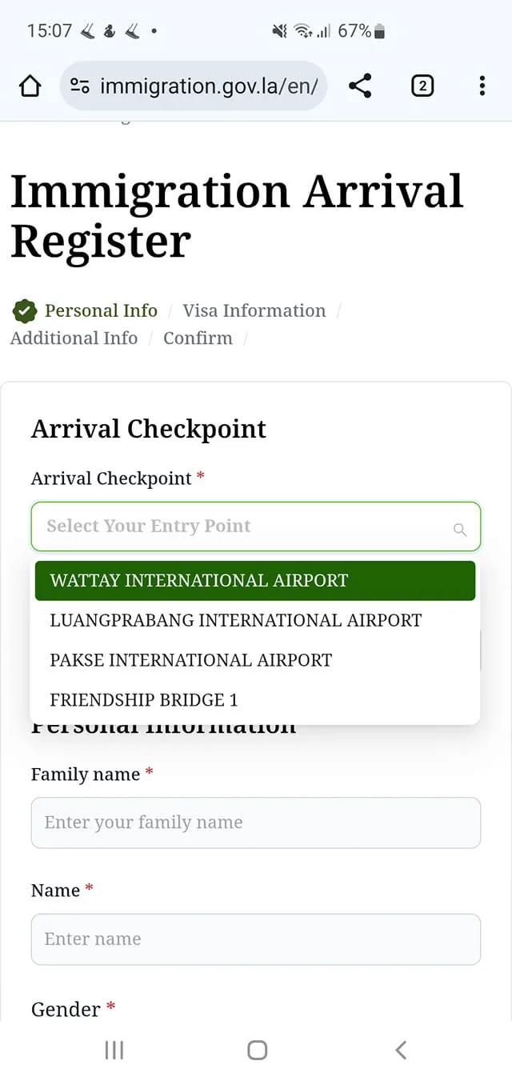Select Friendship Bridge 1 checkpoint
This screenshot has height=1081, width=512.
pos(144,700)
